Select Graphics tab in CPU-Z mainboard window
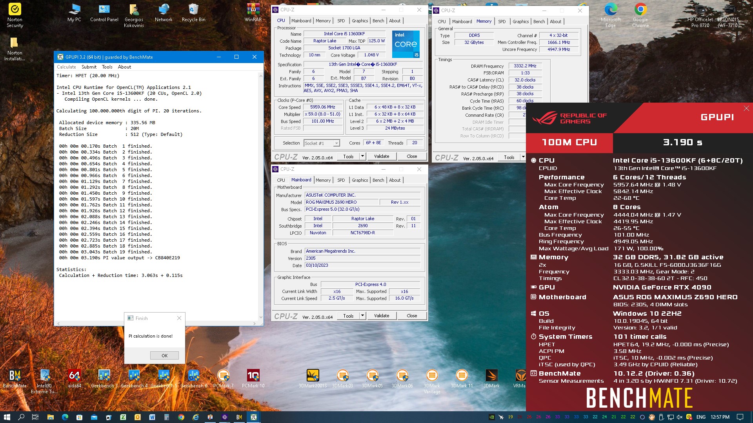Screen dimensions: 753x423 tap(360, 180)
